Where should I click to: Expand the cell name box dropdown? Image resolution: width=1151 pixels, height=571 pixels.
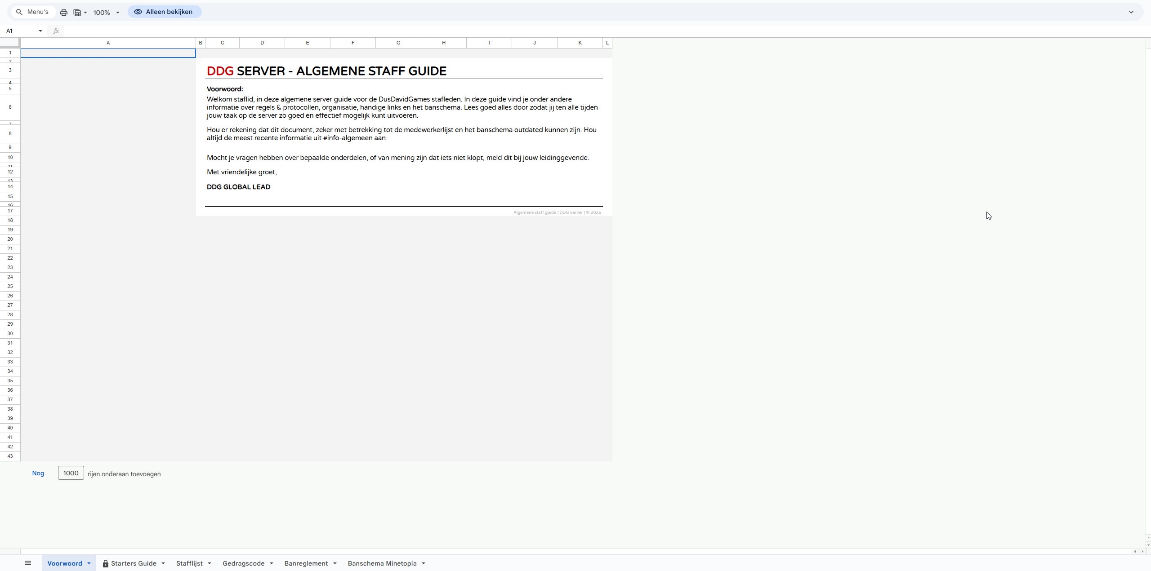40,31
